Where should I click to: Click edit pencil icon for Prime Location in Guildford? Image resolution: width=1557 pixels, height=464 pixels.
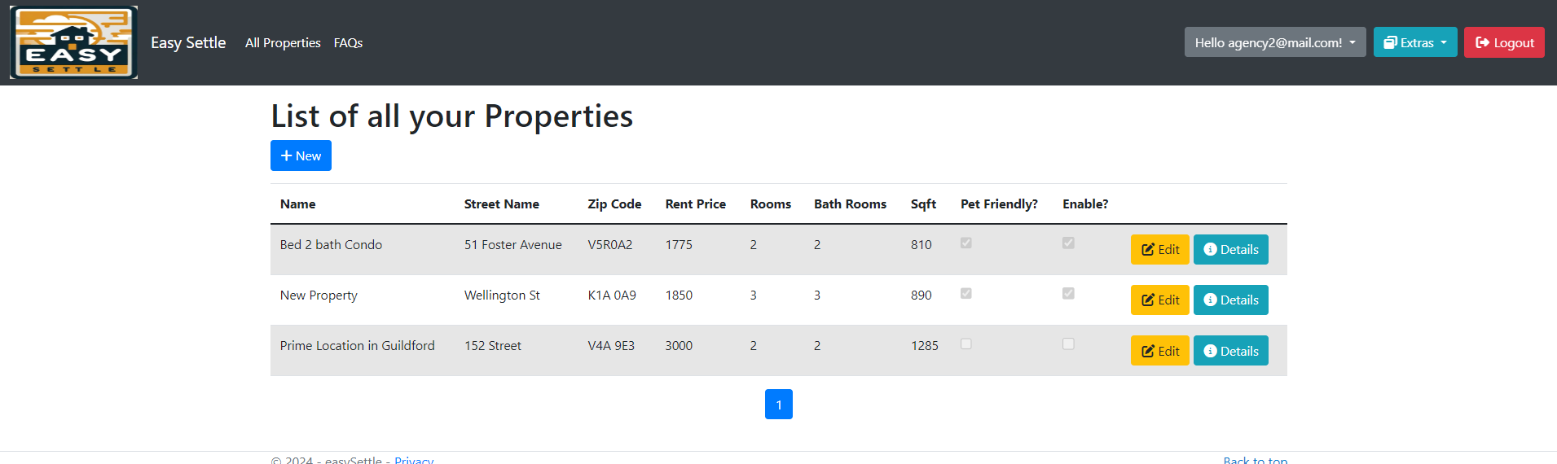pos(1148,352)
